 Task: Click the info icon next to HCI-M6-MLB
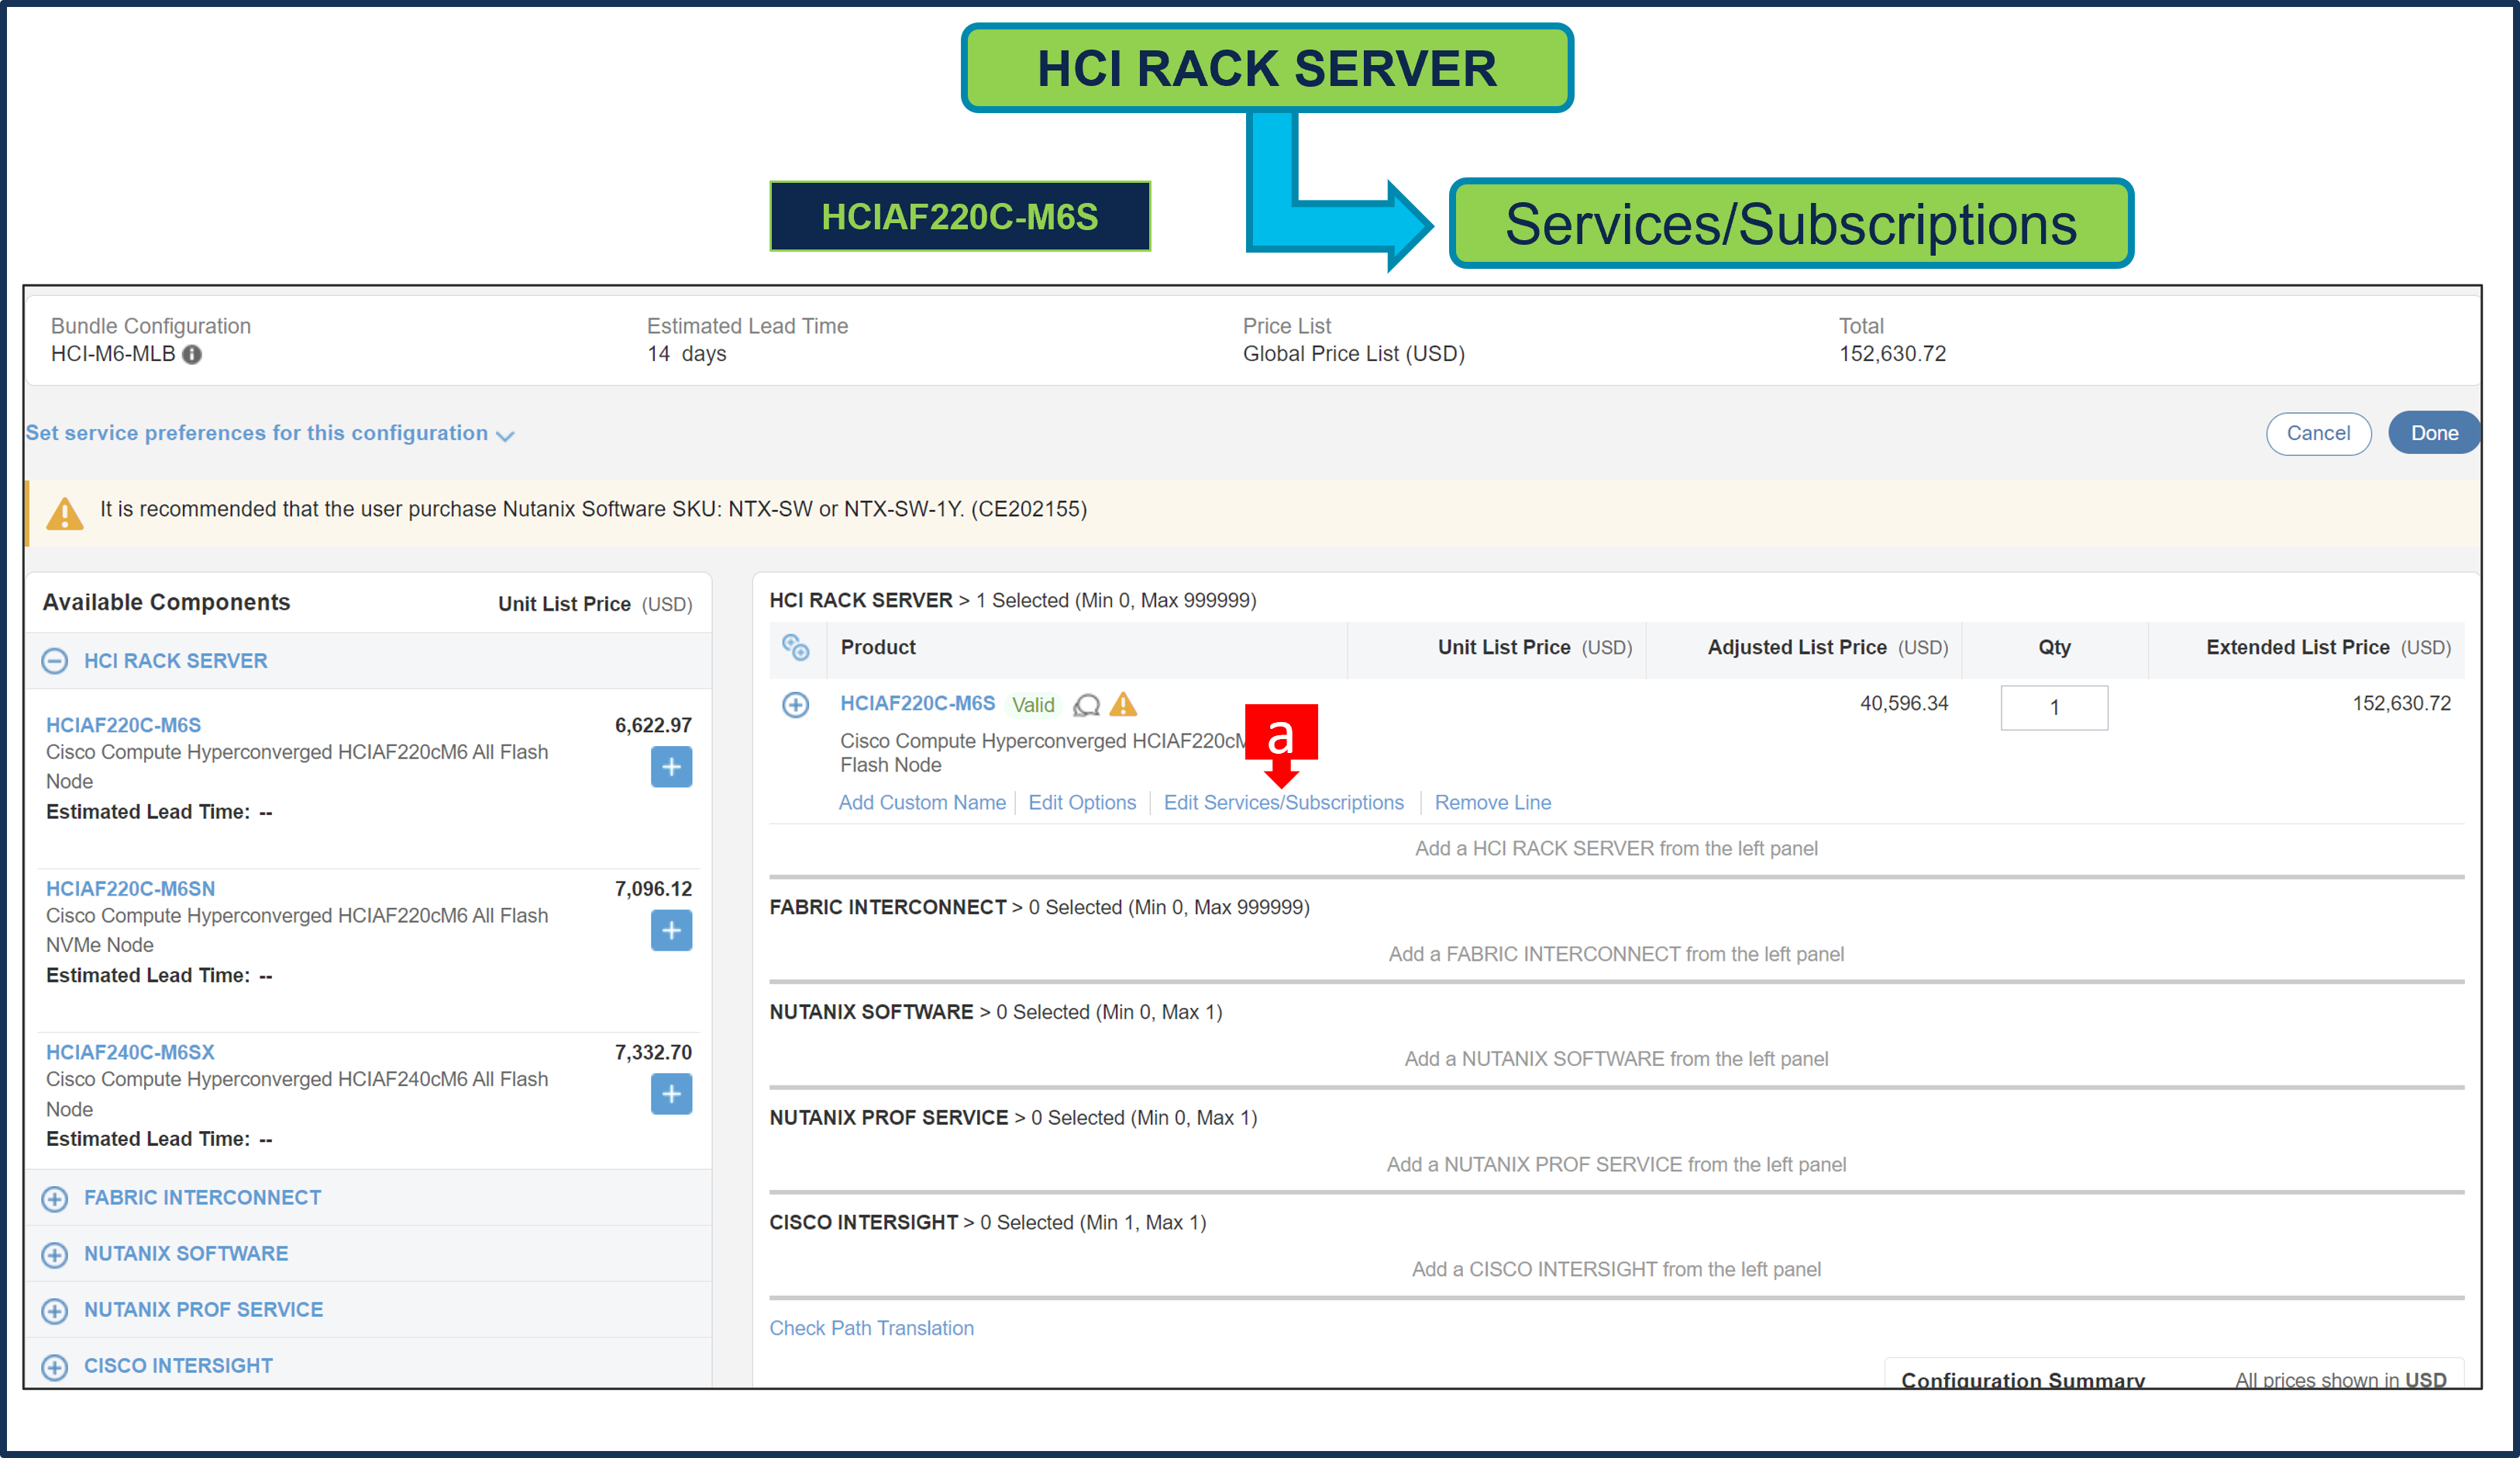[x=192, y=354]
